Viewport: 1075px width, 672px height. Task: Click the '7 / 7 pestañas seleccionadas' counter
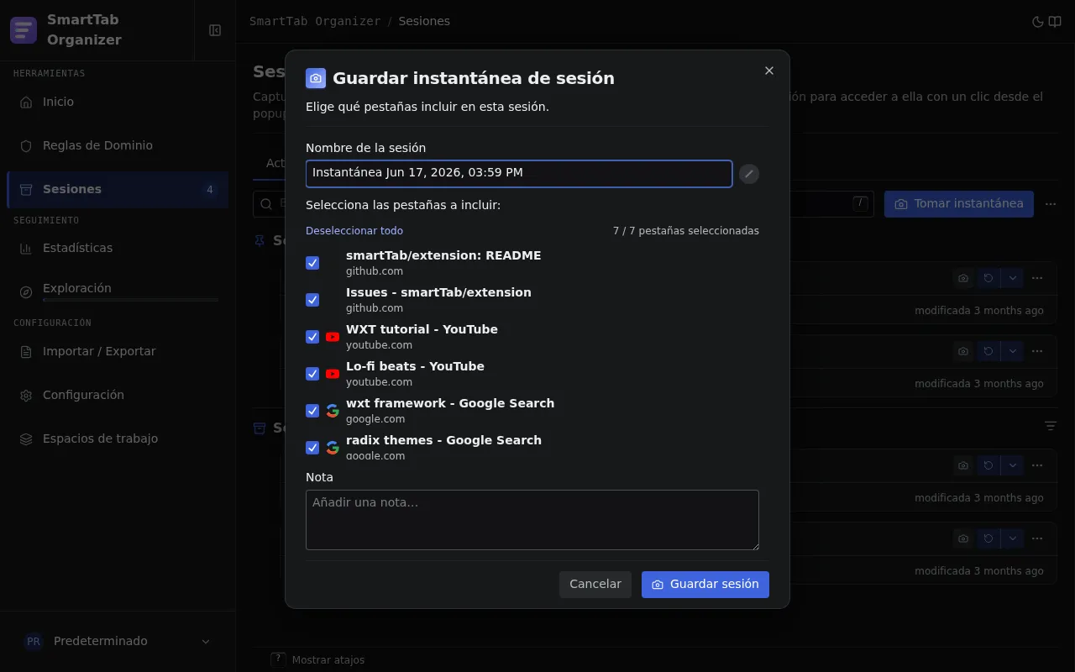[686, 231]
